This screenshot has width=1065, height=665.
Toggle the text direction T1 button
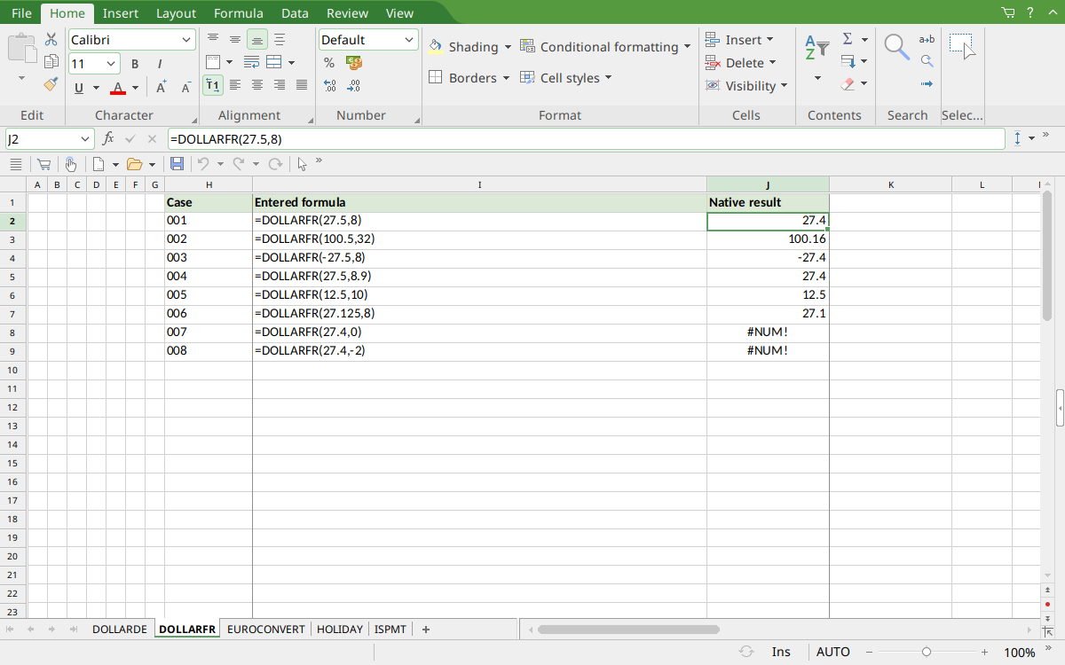[213, 85]
